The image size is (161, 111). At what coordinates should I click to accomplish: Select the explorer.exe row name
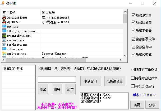click(16, 54)
